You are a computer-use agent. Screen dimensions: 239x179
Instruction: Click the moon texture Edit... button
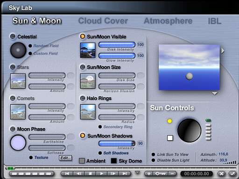pos(65,158)
